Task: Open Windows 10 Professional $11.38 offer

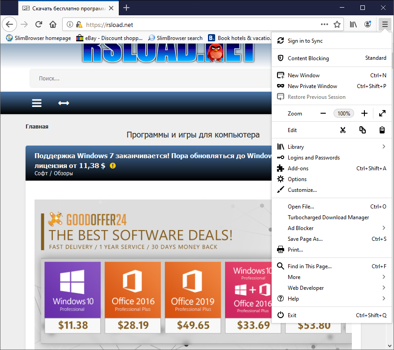Action: coord(73,297)
